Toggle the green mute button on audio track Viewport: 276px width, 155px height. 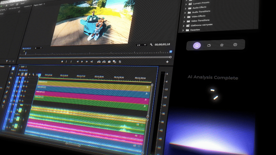[x=20, y=110]
